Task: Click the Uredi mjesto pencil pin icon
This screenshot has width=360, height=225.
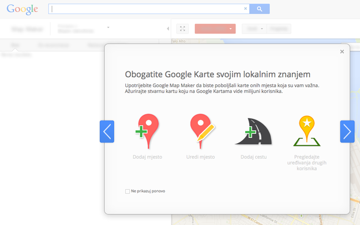Action: pos(202,131)
